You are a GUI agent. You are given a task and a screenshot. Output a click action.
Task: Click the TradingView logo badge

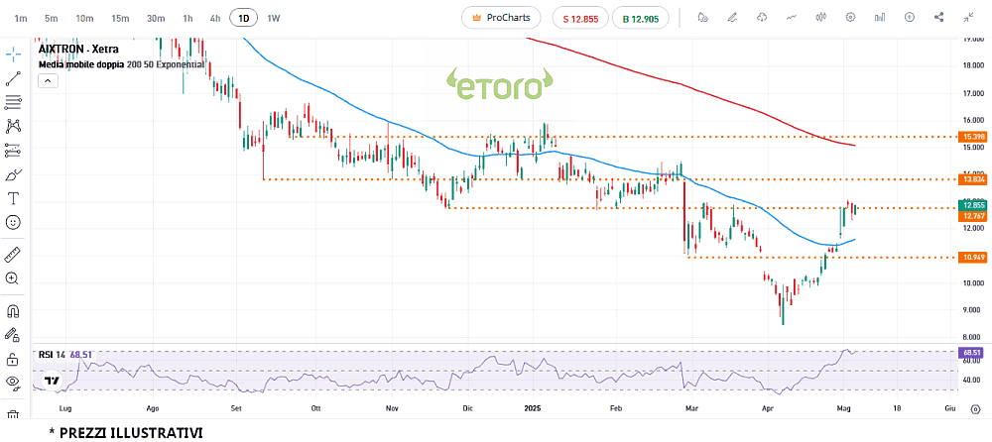(x=52, y=380)
